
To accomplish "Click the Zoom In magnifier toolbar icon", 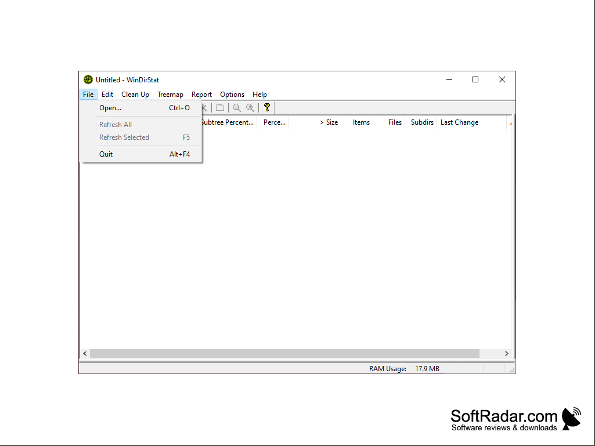I will point(237,108).
